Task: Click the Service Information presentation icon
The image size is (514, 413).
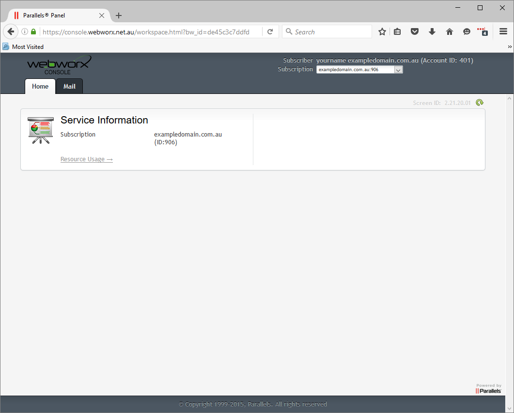Action: pos(40,130)
